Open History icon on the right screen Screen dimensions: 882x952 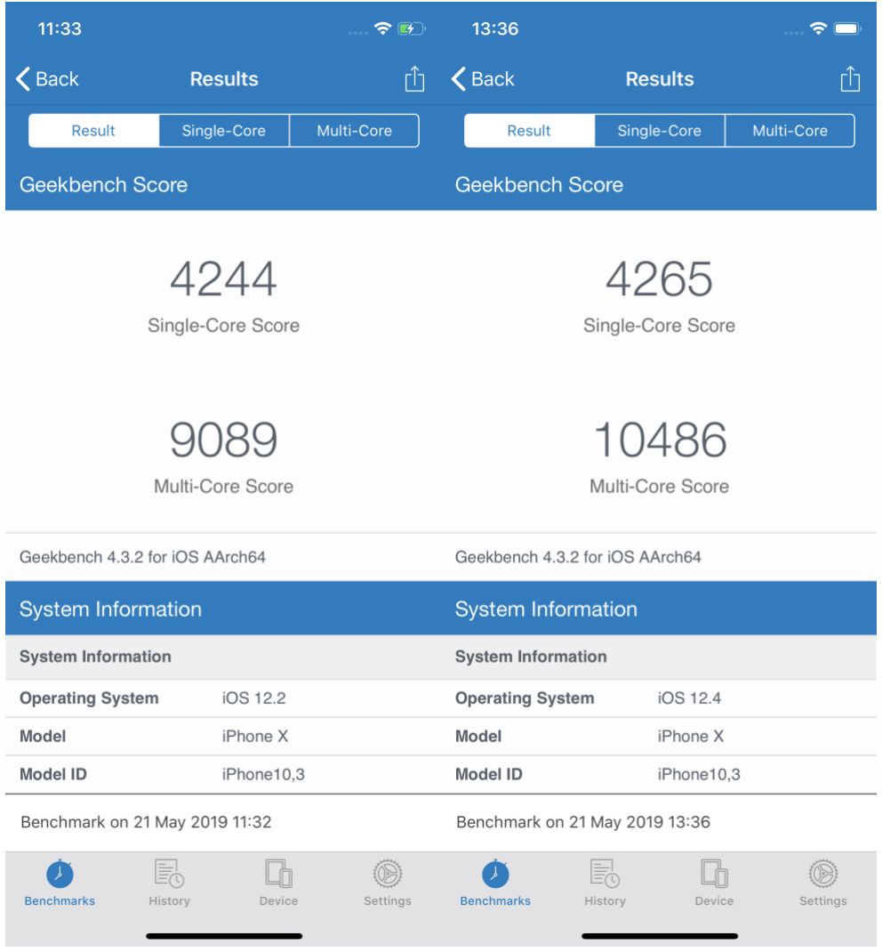(605, 874)
